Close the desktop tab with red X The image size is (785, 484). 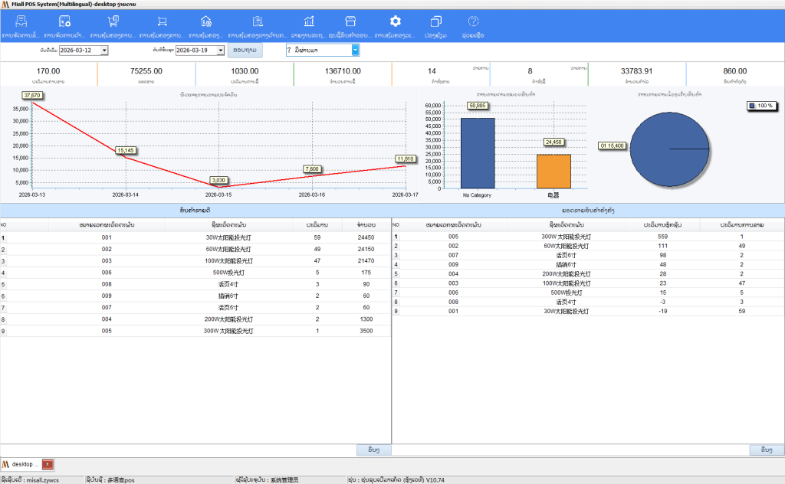click(48, 464)
